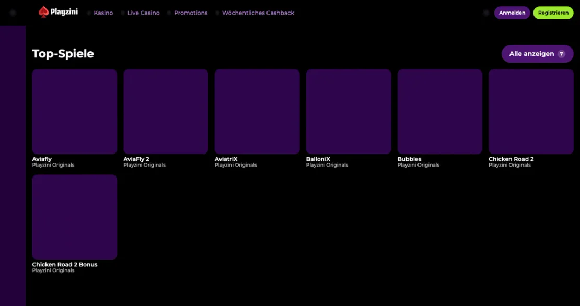
Task: Click the Bubbles title text
Action: (409, 159)
